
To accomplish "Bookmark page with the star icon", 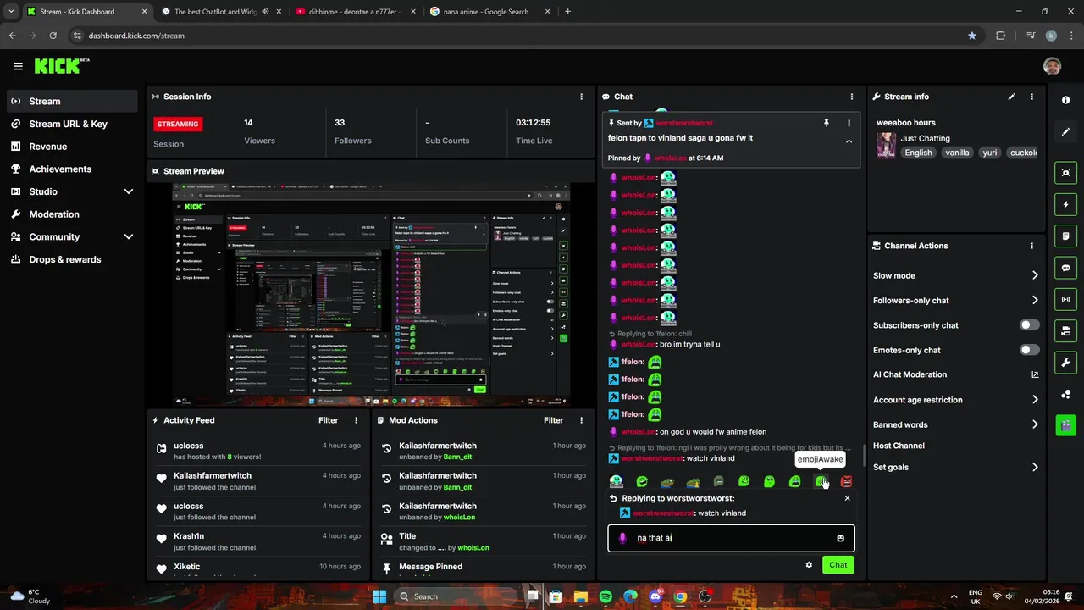I will tap(972, 36).
